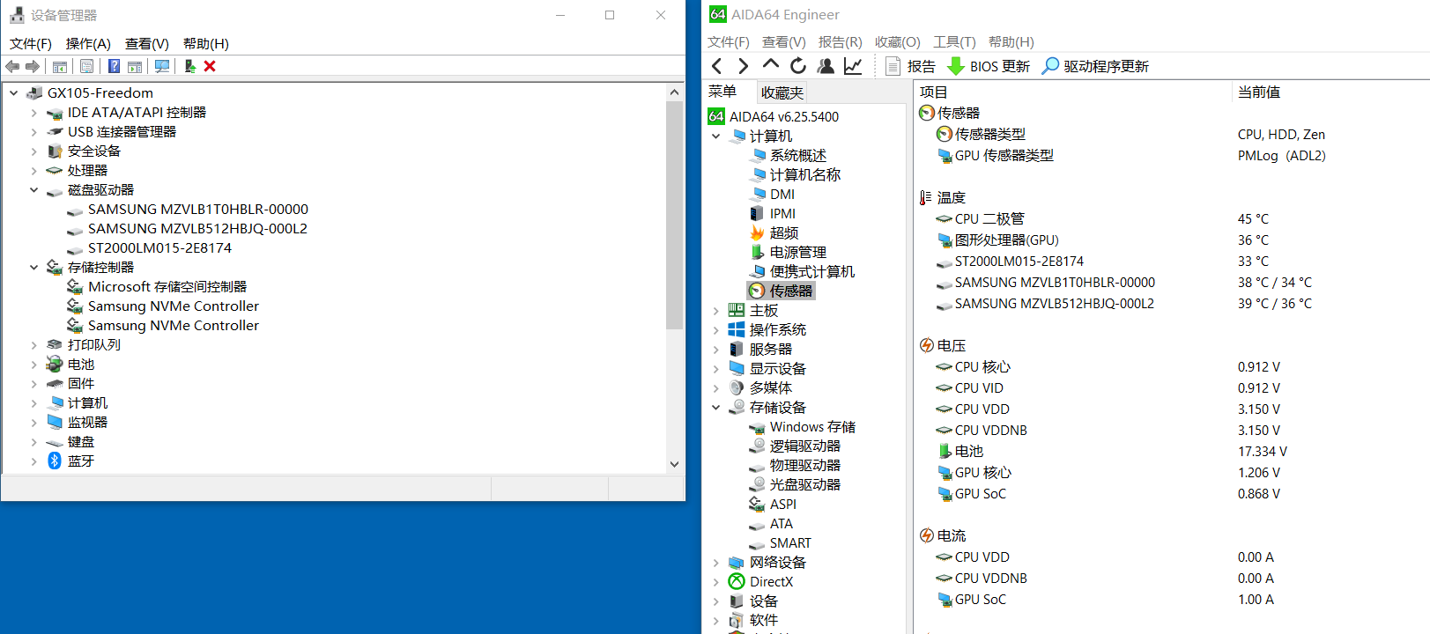Update device driver toolbar icon
Image resolution: width=1430 pixels, height=634 pixels.
[189, 66]
